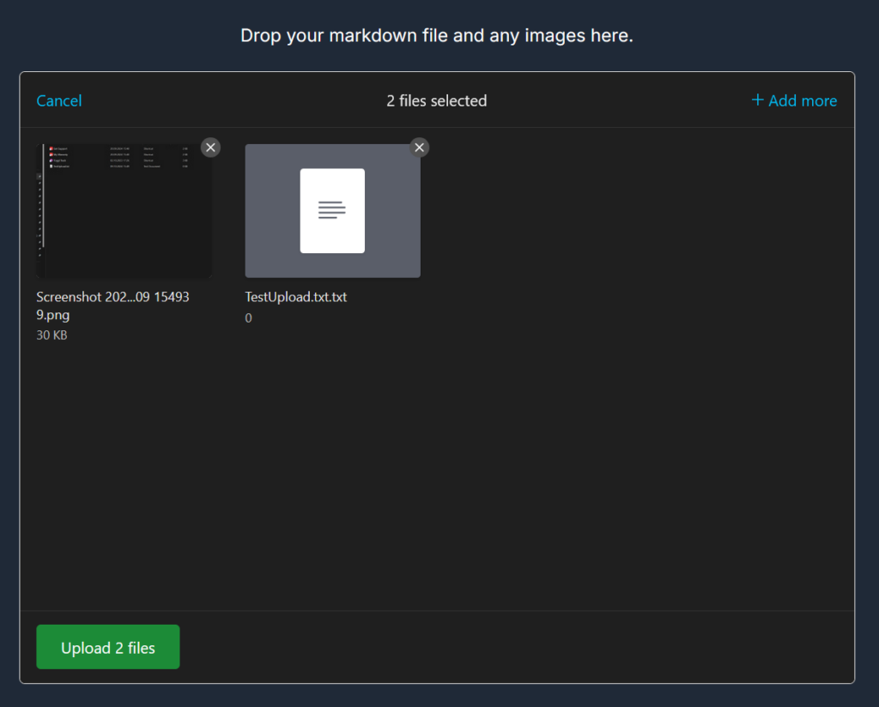Click the 30 KB file size text
Viewport: 879px width, 707px height.
pos(52,335)
